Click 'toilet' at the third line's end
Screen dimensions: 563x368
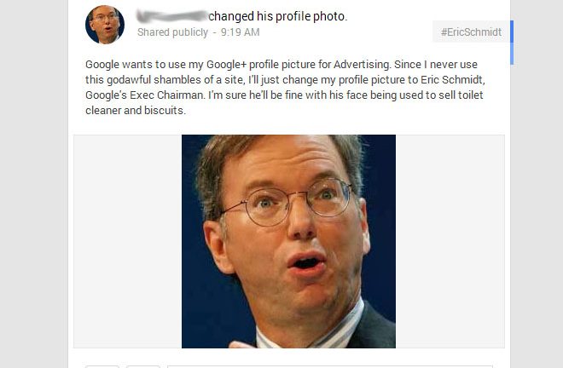tap(470, 95)
